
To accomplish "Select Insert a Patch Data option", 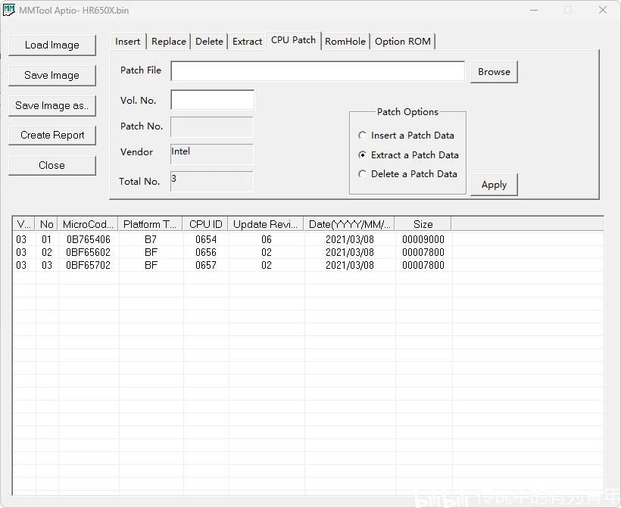I will click(406, 136).
